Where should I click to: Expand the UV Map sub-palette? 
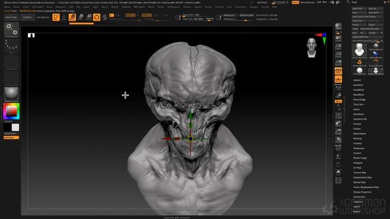357,168
